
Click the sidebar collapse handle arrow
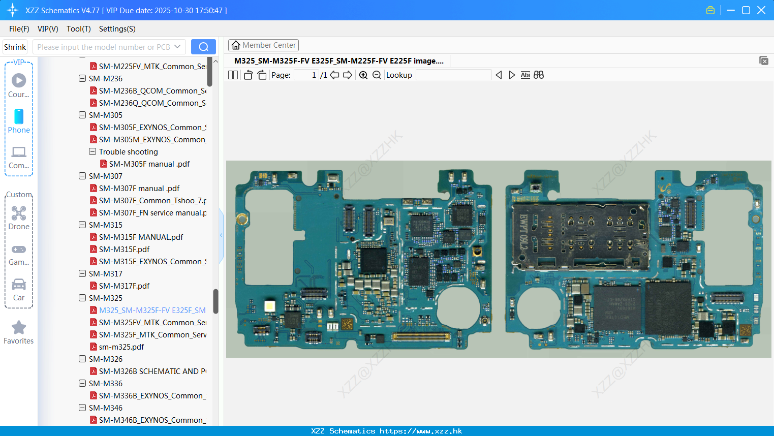pyautogui.click(x=221, y=235)
